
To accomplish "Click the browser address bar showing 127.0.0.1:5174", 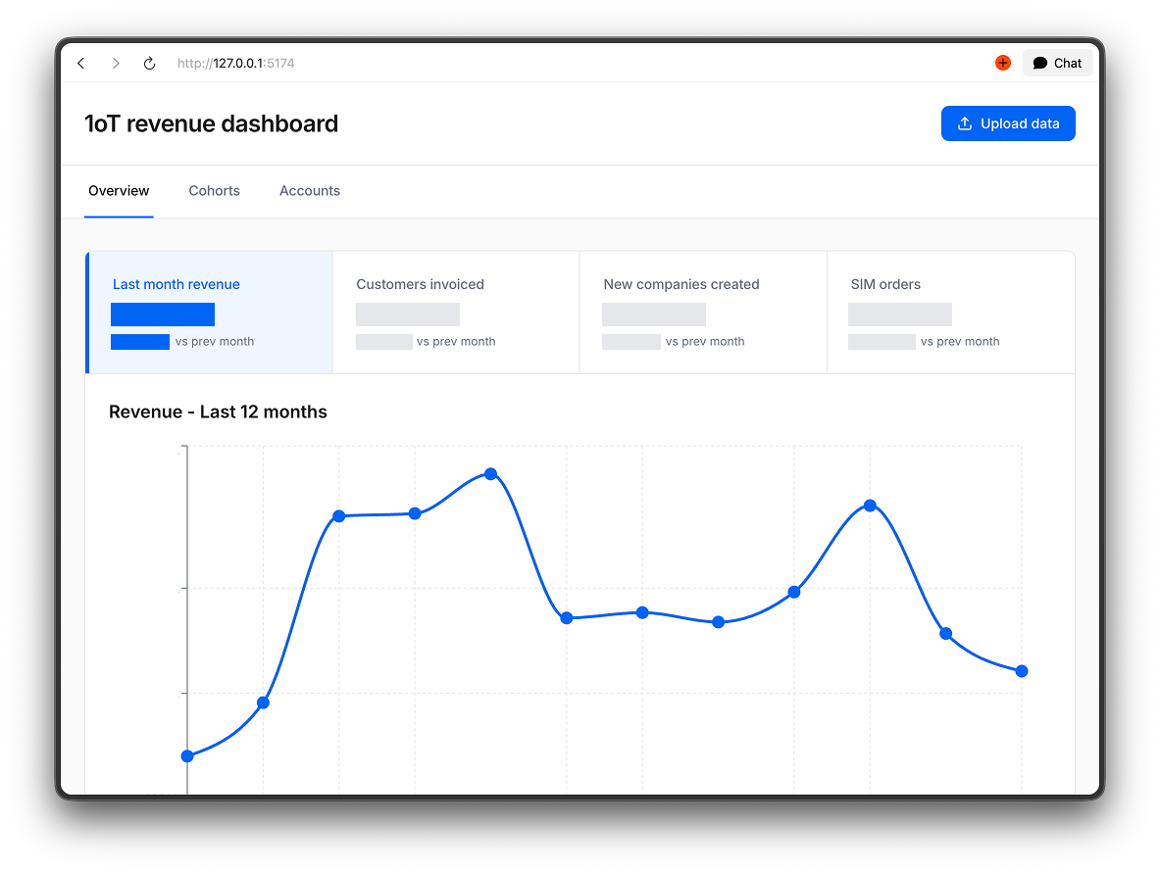I will pos(235,62).
